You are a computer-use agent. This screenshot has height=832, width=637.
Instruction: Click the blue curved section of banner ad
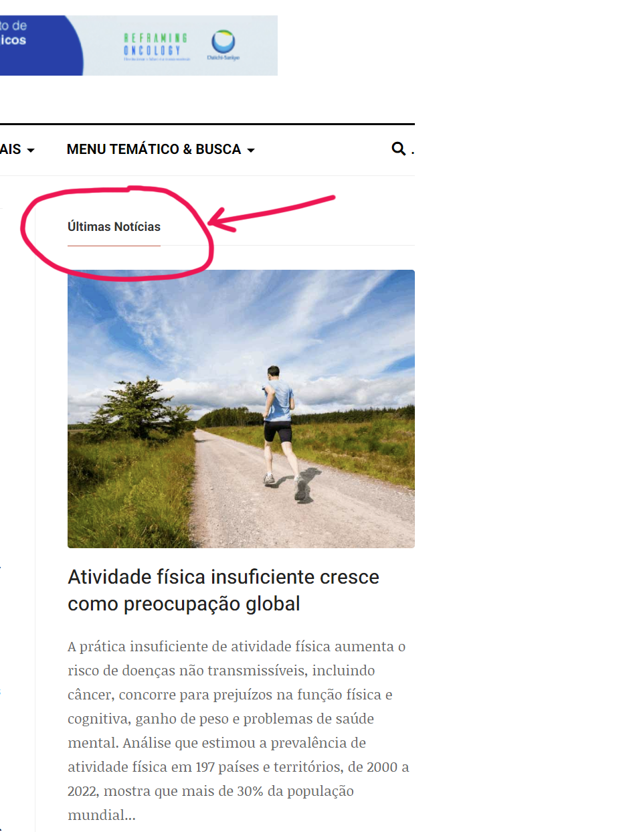[x=41, y=46]
